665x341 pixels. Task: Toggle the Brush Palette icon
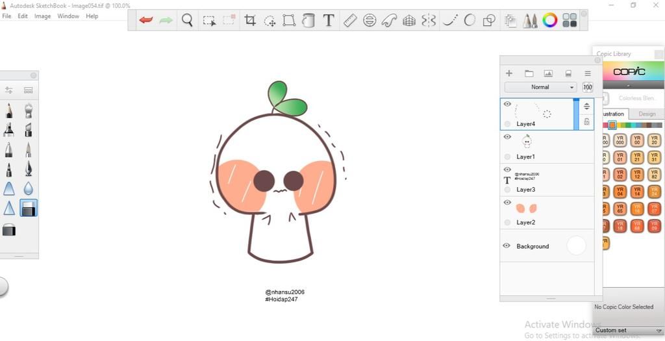530,20
